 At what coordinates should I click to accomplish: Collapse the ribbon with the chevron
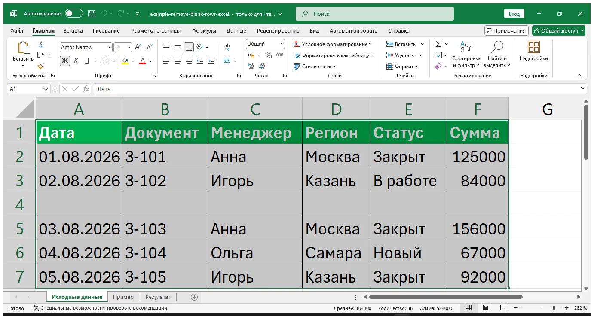point(579,76)
